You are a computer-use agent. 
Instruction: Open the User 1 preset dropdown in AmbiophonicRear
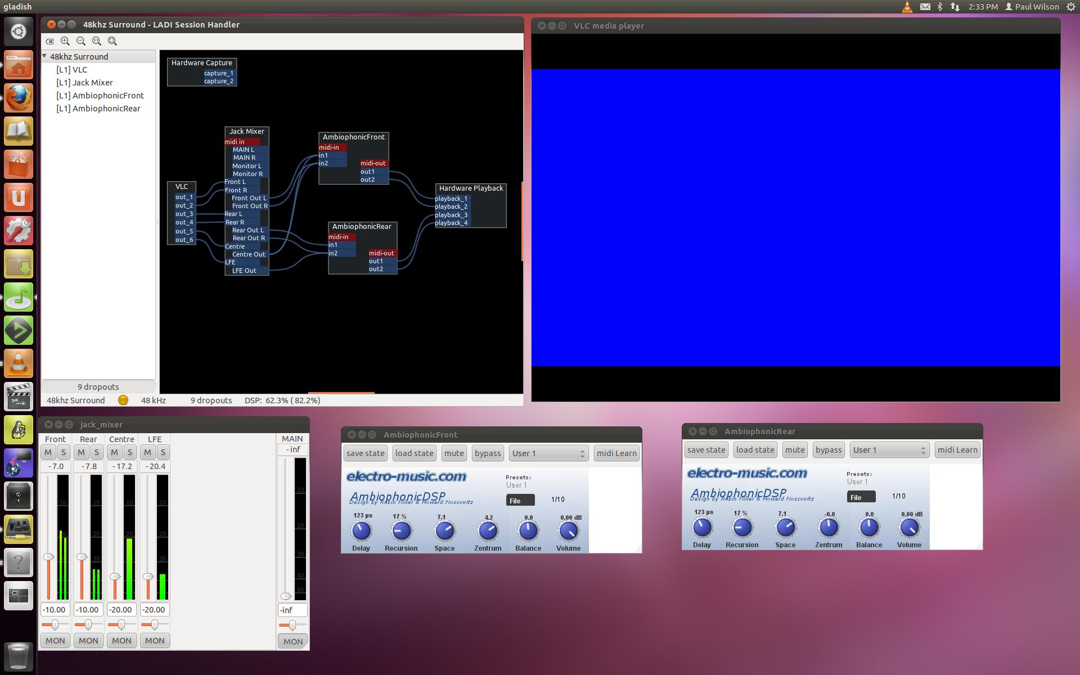(x=889, y=450)
